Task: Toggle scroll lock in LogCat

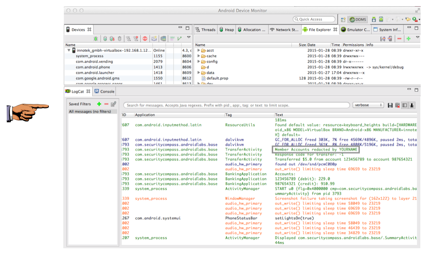Action: pyautogui.click(x=412, y=105)
